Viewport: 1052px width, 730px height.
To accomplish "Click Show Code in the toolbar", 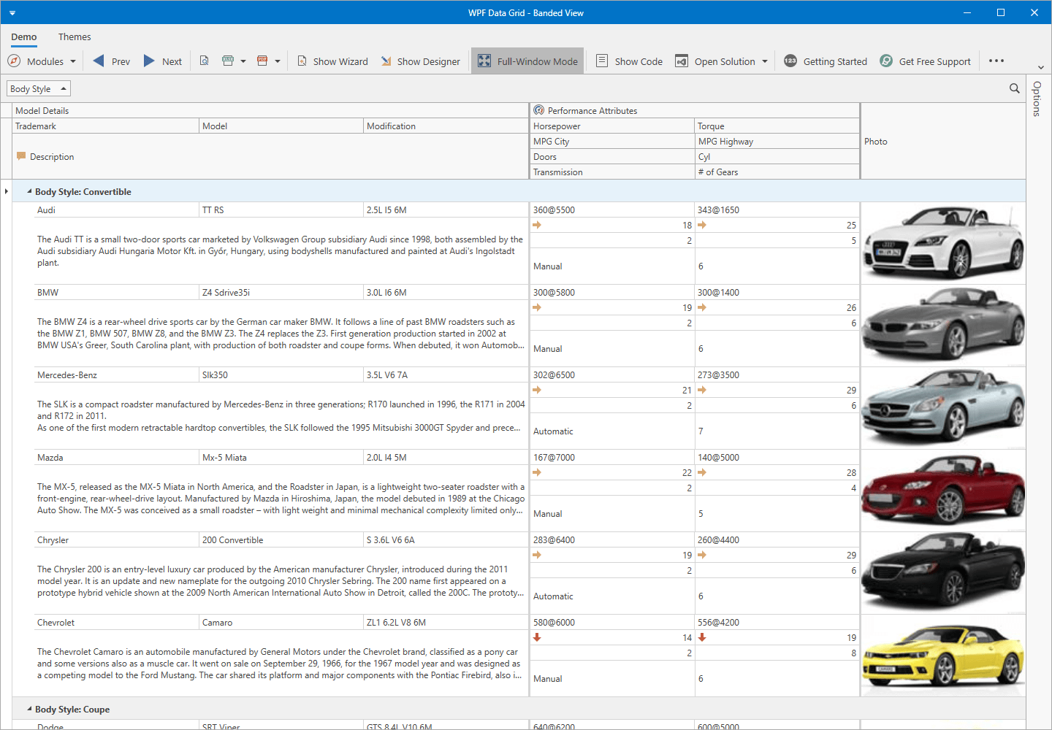I will click(630, 61).
